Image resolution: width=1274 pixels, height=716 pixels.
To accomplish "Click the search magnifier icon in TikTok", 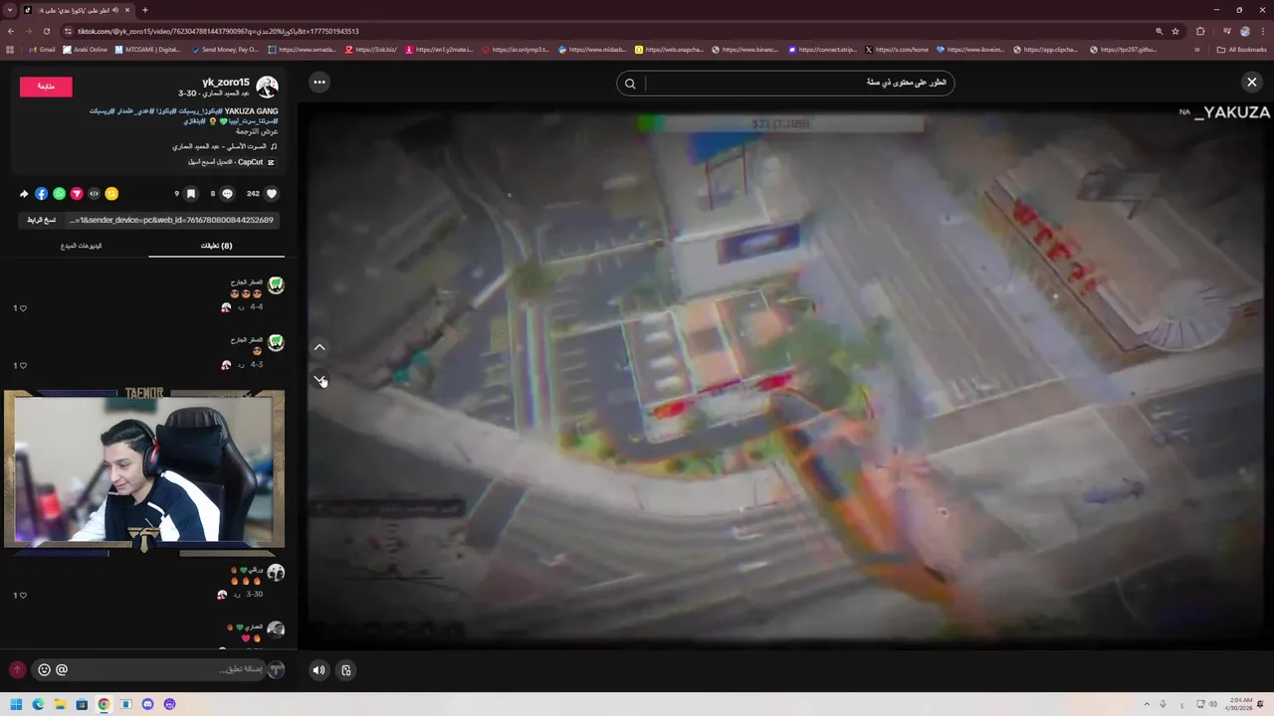I will pyautogui.click(x=630, y=84).
